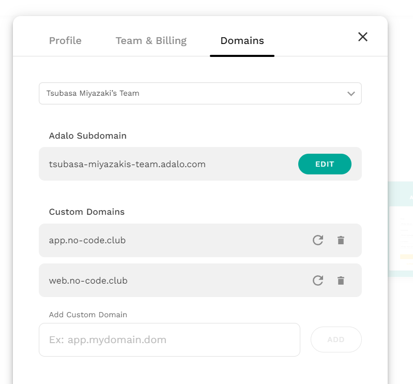
Task: Click the app.no-code.club domain name
Action: [x=87, y=240]
